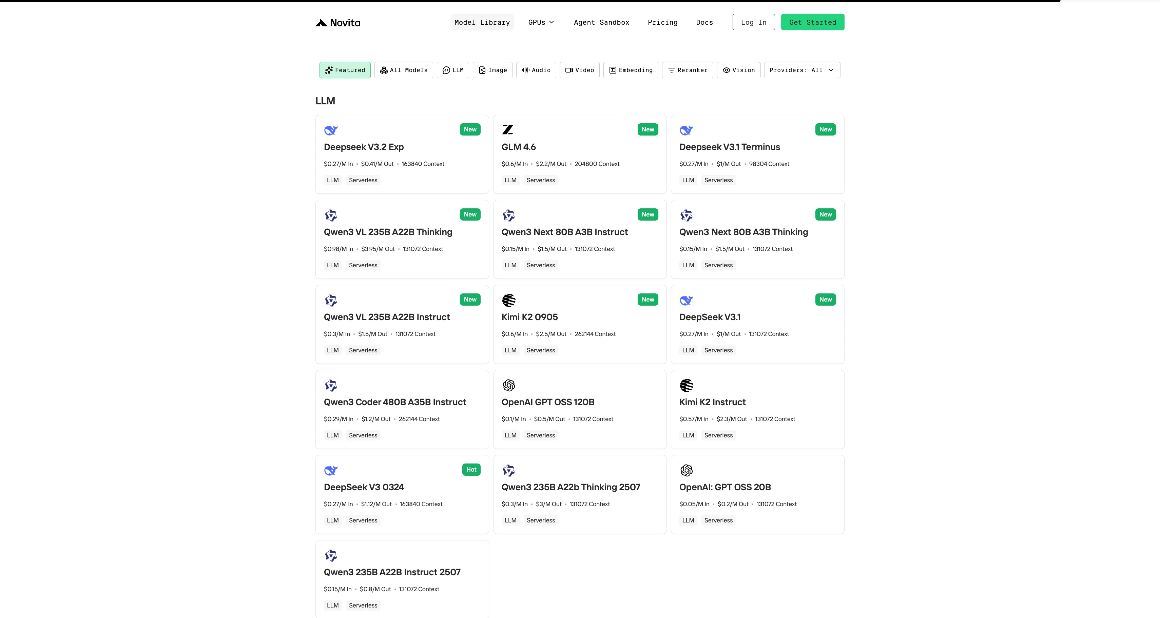
Task: Filter models by Audio
Action: pos(536,70)
